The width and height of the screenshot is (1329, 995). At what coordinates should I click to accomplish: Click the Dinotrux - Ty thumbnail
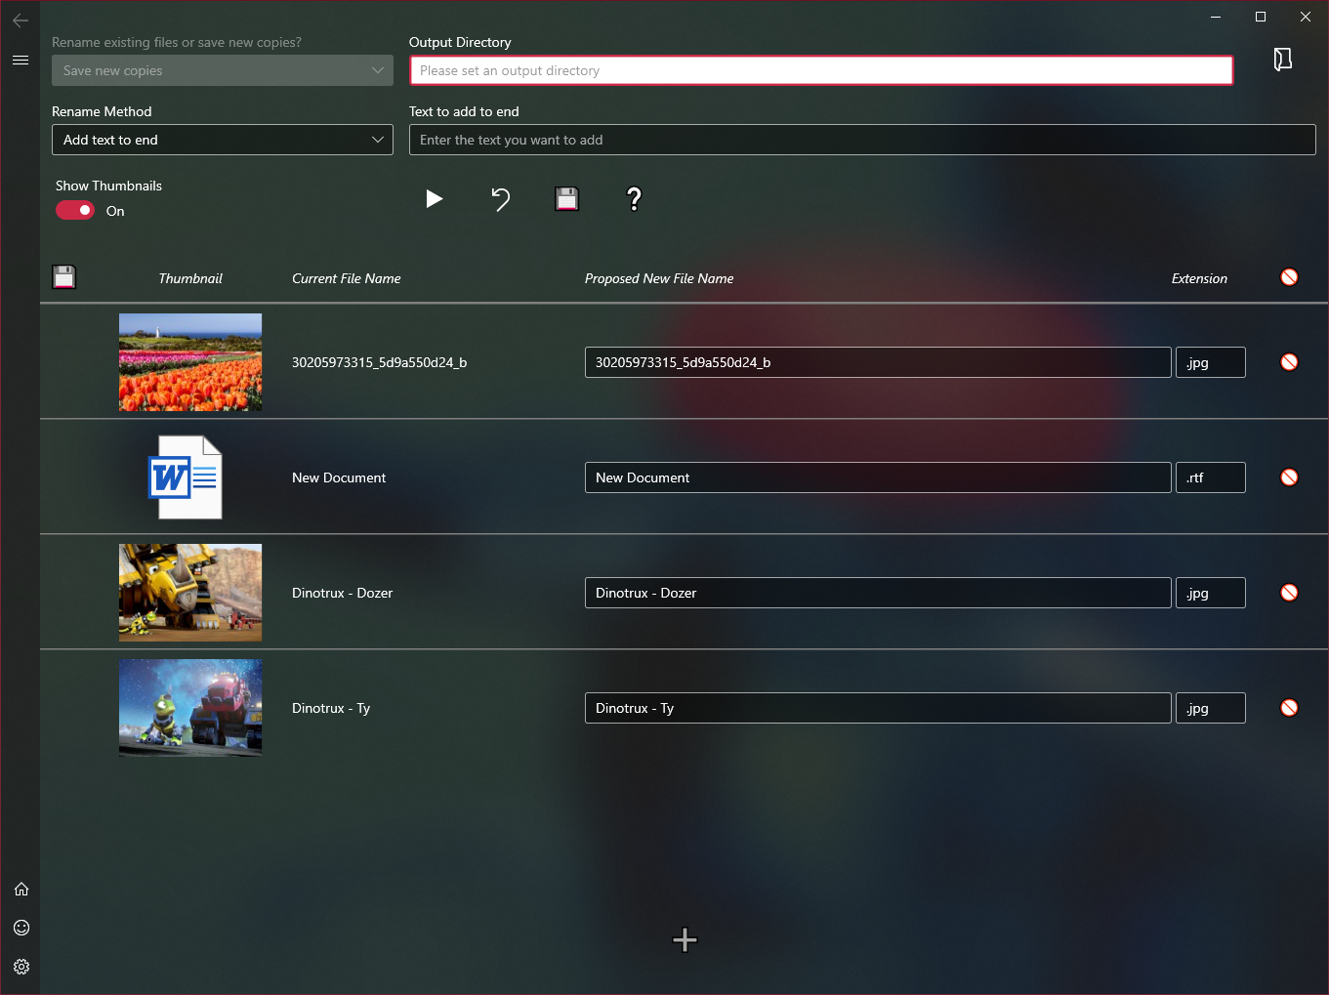(189, 708)
